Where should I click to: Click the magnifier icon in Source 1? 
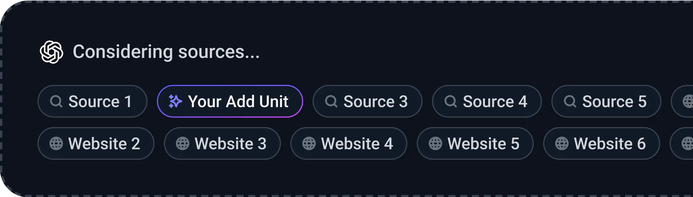tap(56, 102)
